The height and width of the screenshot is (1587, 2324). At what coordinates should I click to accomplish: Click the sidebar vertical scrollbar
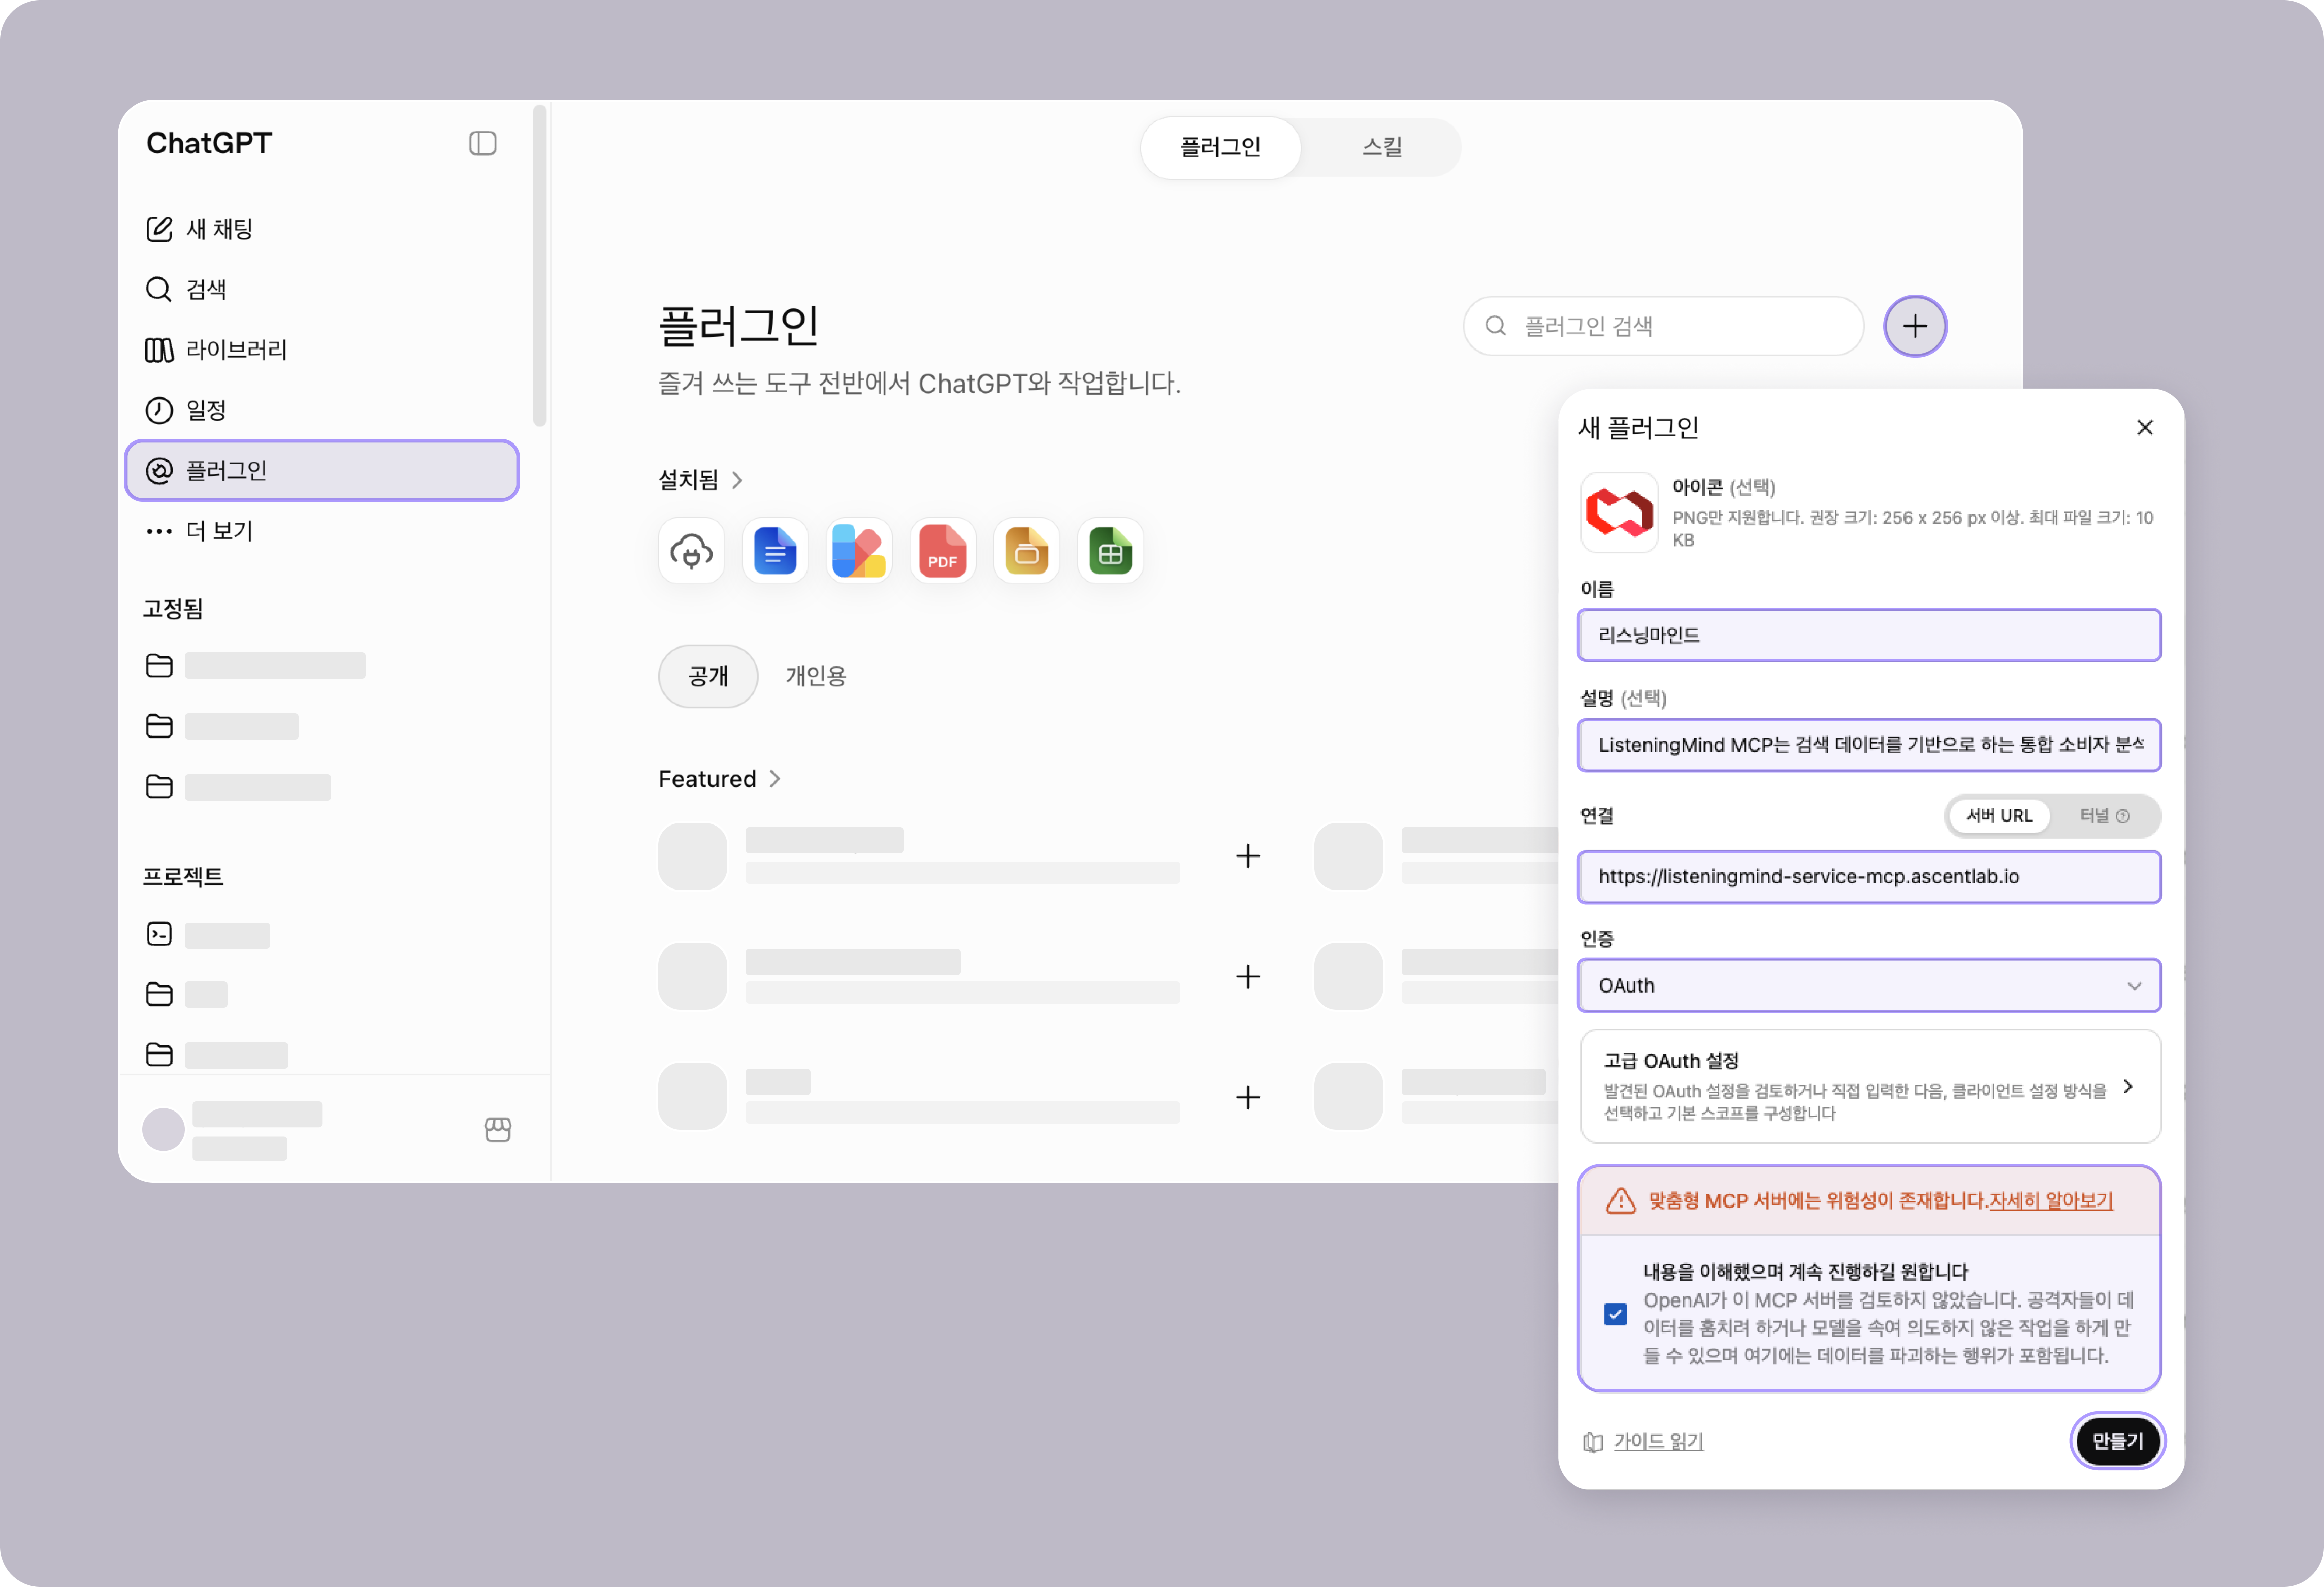coord(540,265)
